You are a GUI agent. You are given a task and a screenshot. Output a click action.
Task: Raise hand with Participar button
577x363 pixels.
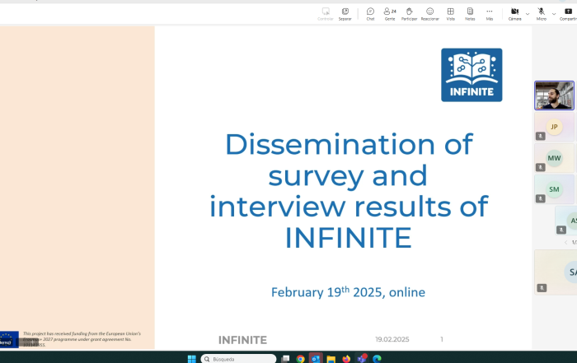point(409,13)
